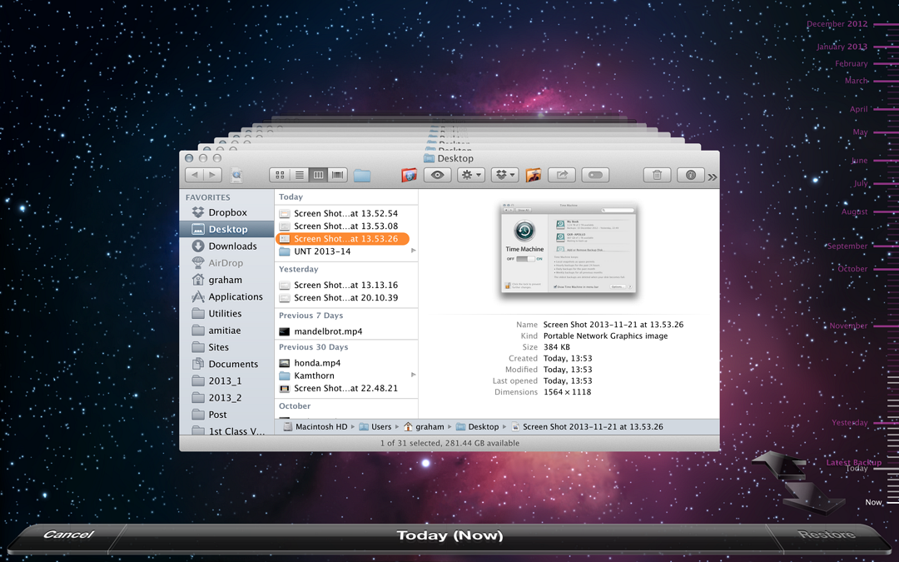The image size is (899, 562).
Task: Click Users in path bar
Action: 375,426
